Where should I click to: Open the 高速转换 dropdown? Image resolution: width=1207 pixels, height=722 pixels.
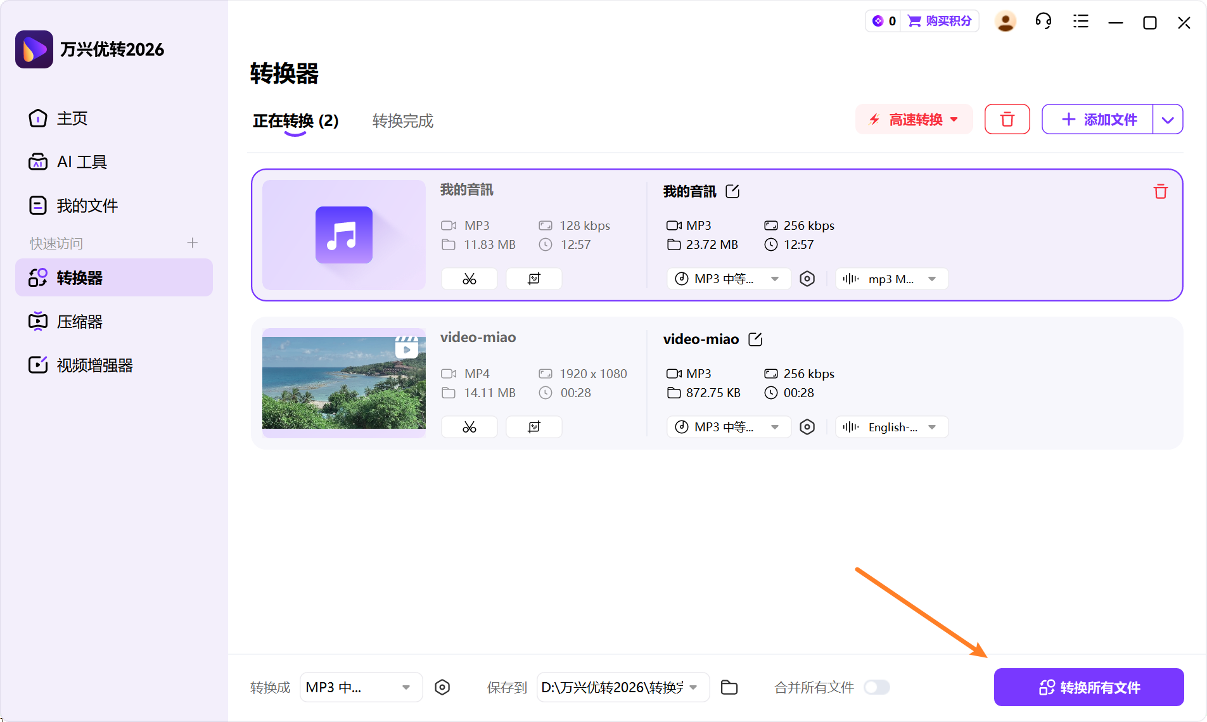point(914,119)
